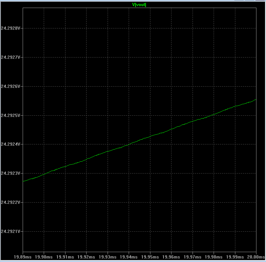Image resolution: width=266 pixels, height=262 pixels.
Task: Click the 19.90ms time axis label
Action: pos(44,257)
